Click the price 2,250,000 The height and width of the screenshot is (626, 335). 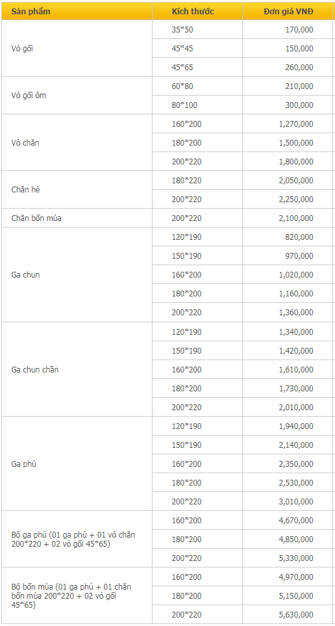[296, 199]
